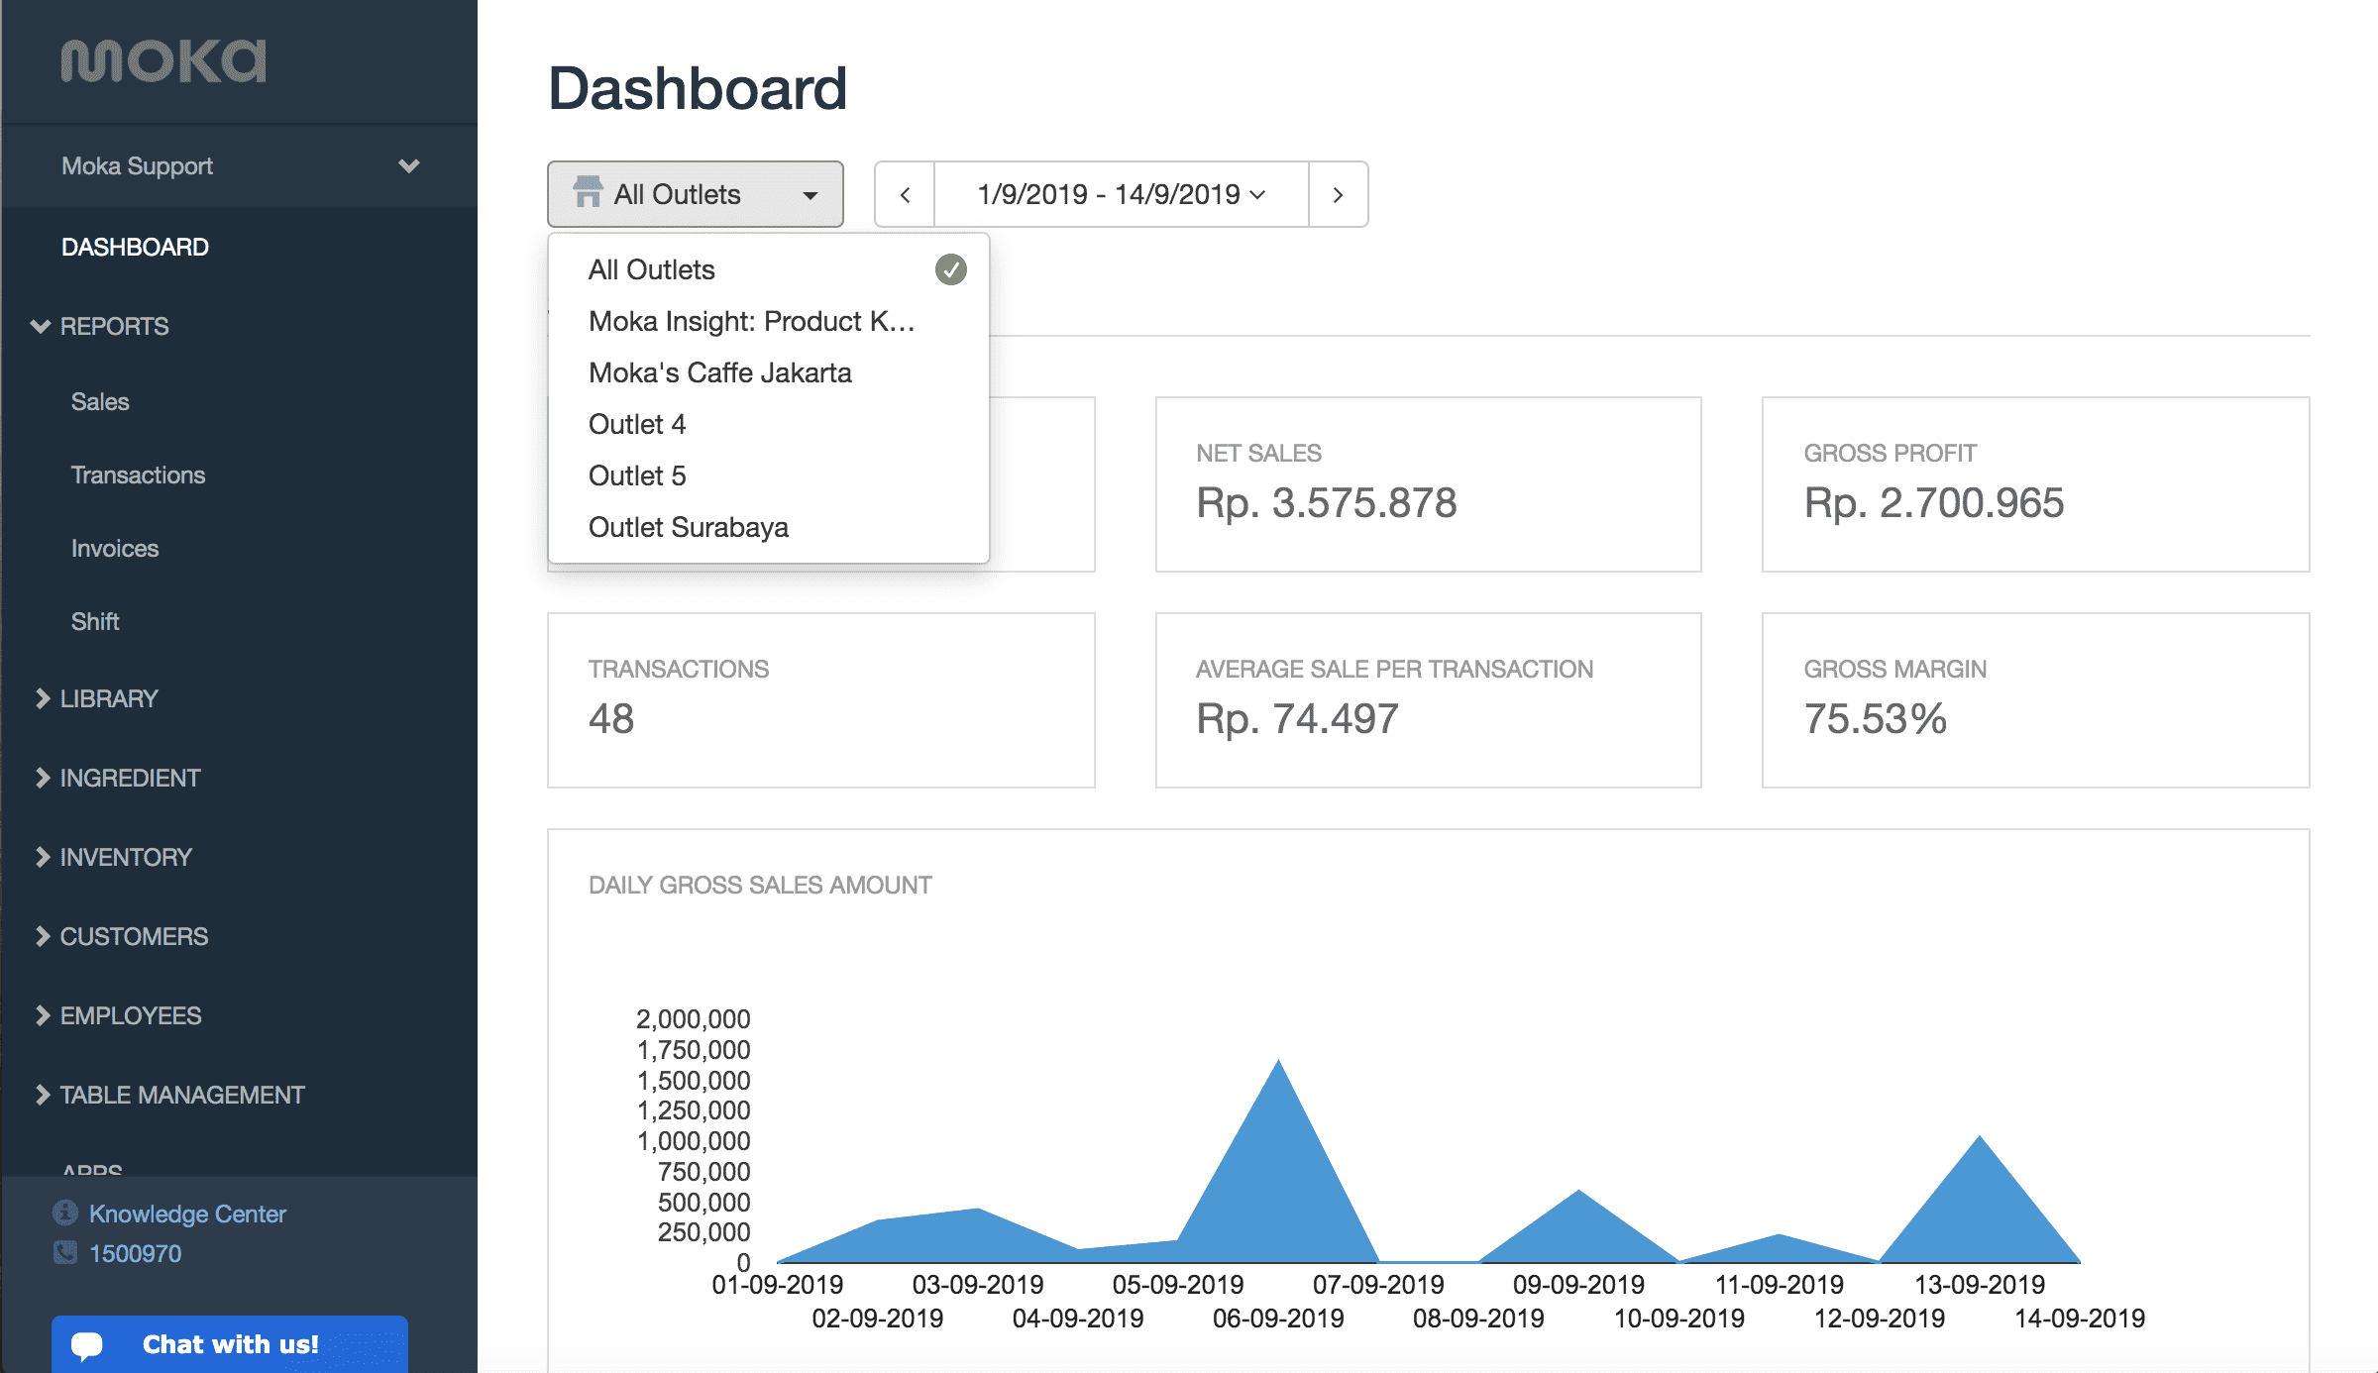Open the Transactions report
Viewport: 2378px width, 1373px height.
click(x=138, y=475)
